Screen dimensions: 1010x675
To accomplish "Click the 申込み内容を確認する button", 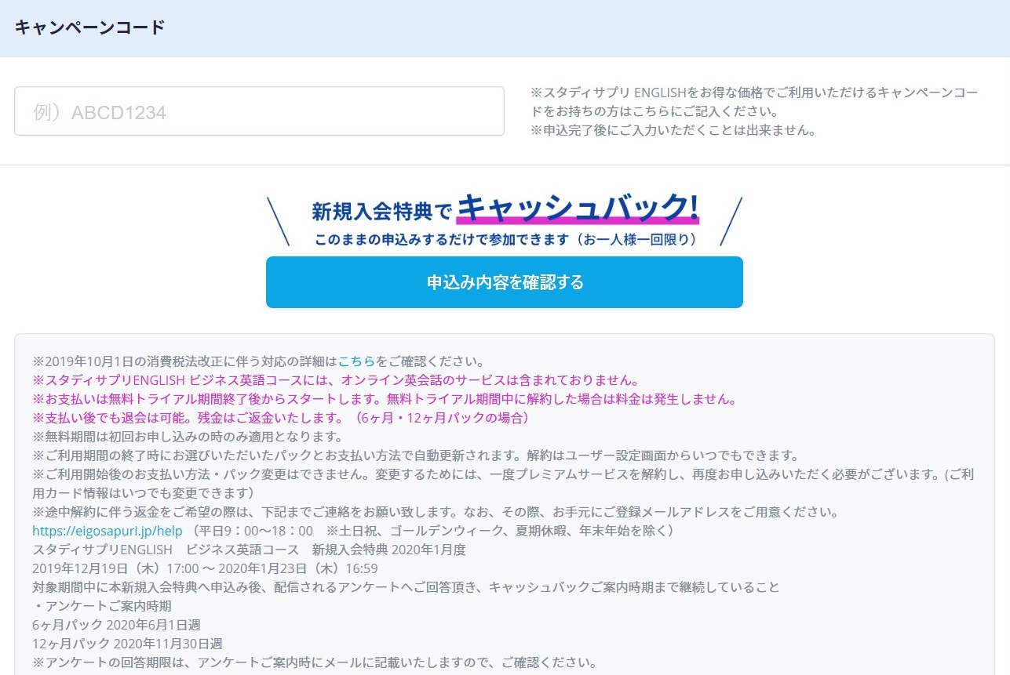I will 505,282.
